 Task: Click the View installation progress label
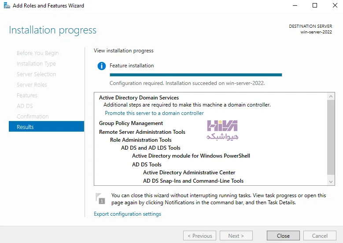124,51
